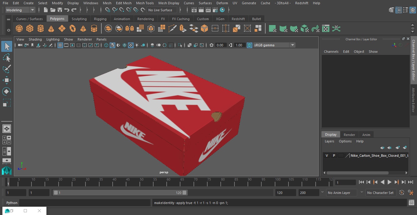Switch to the Render layer tab

coord(349,135)
